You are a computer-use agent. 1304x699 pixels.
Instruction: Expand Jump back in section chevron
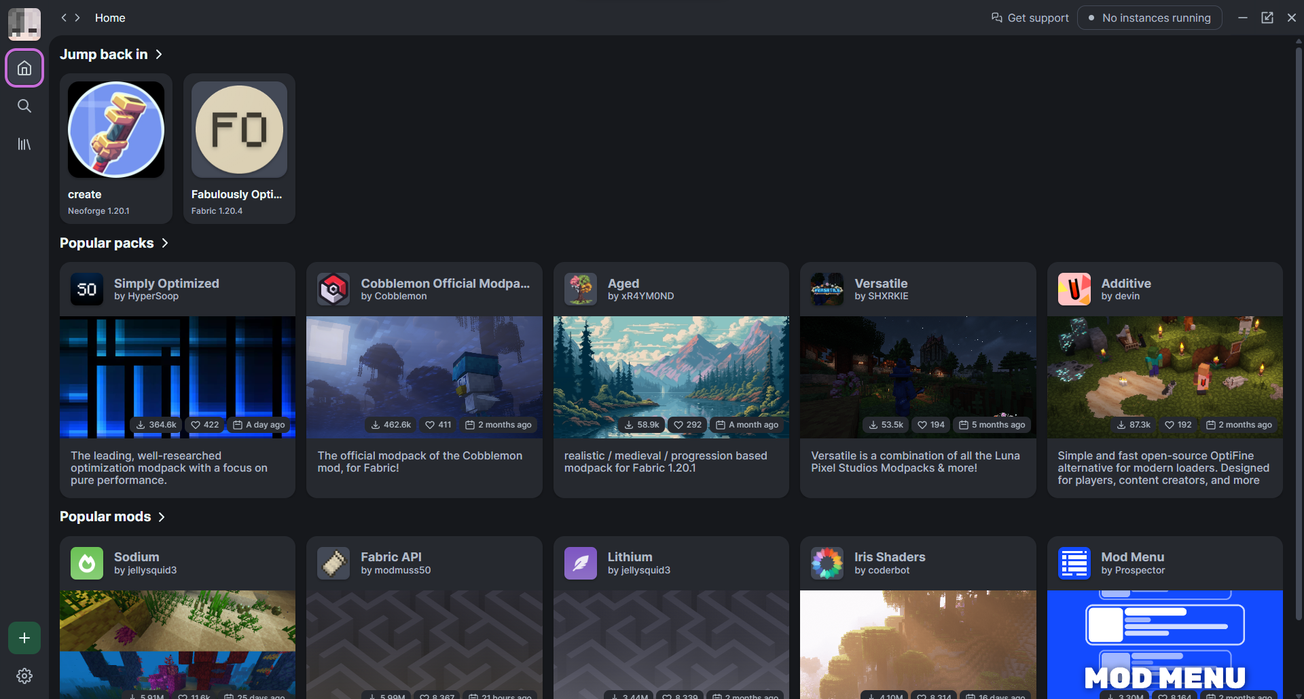click(x=158, y=54)
